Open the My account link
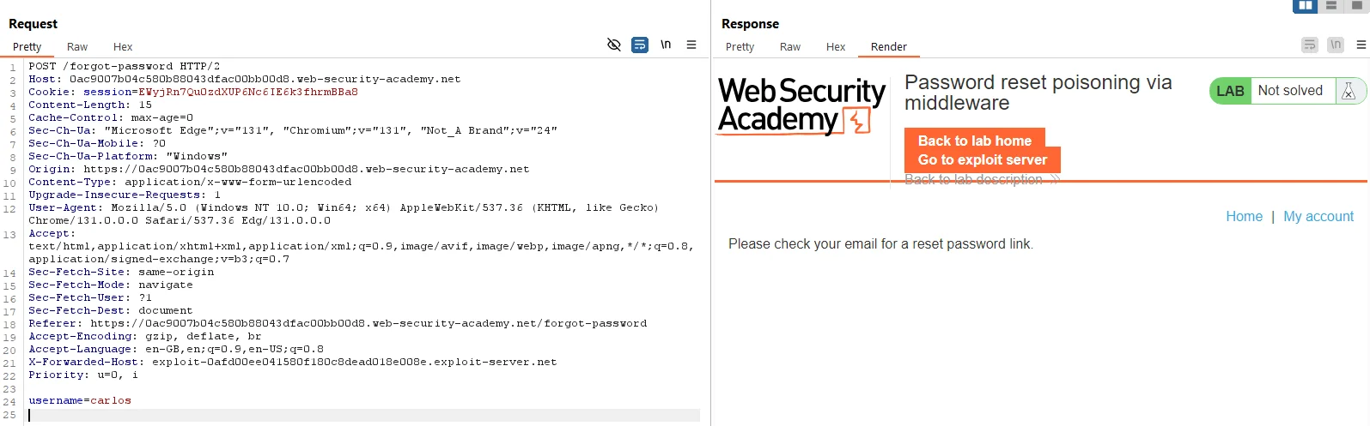The image size is (1370, 426). tap(1318, 217)
